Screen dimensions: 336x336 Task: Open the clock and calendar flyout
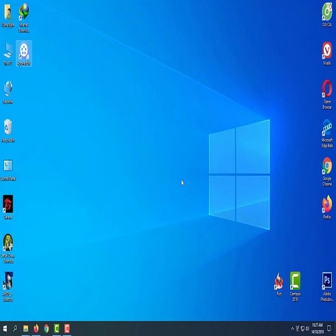point(317,329)
